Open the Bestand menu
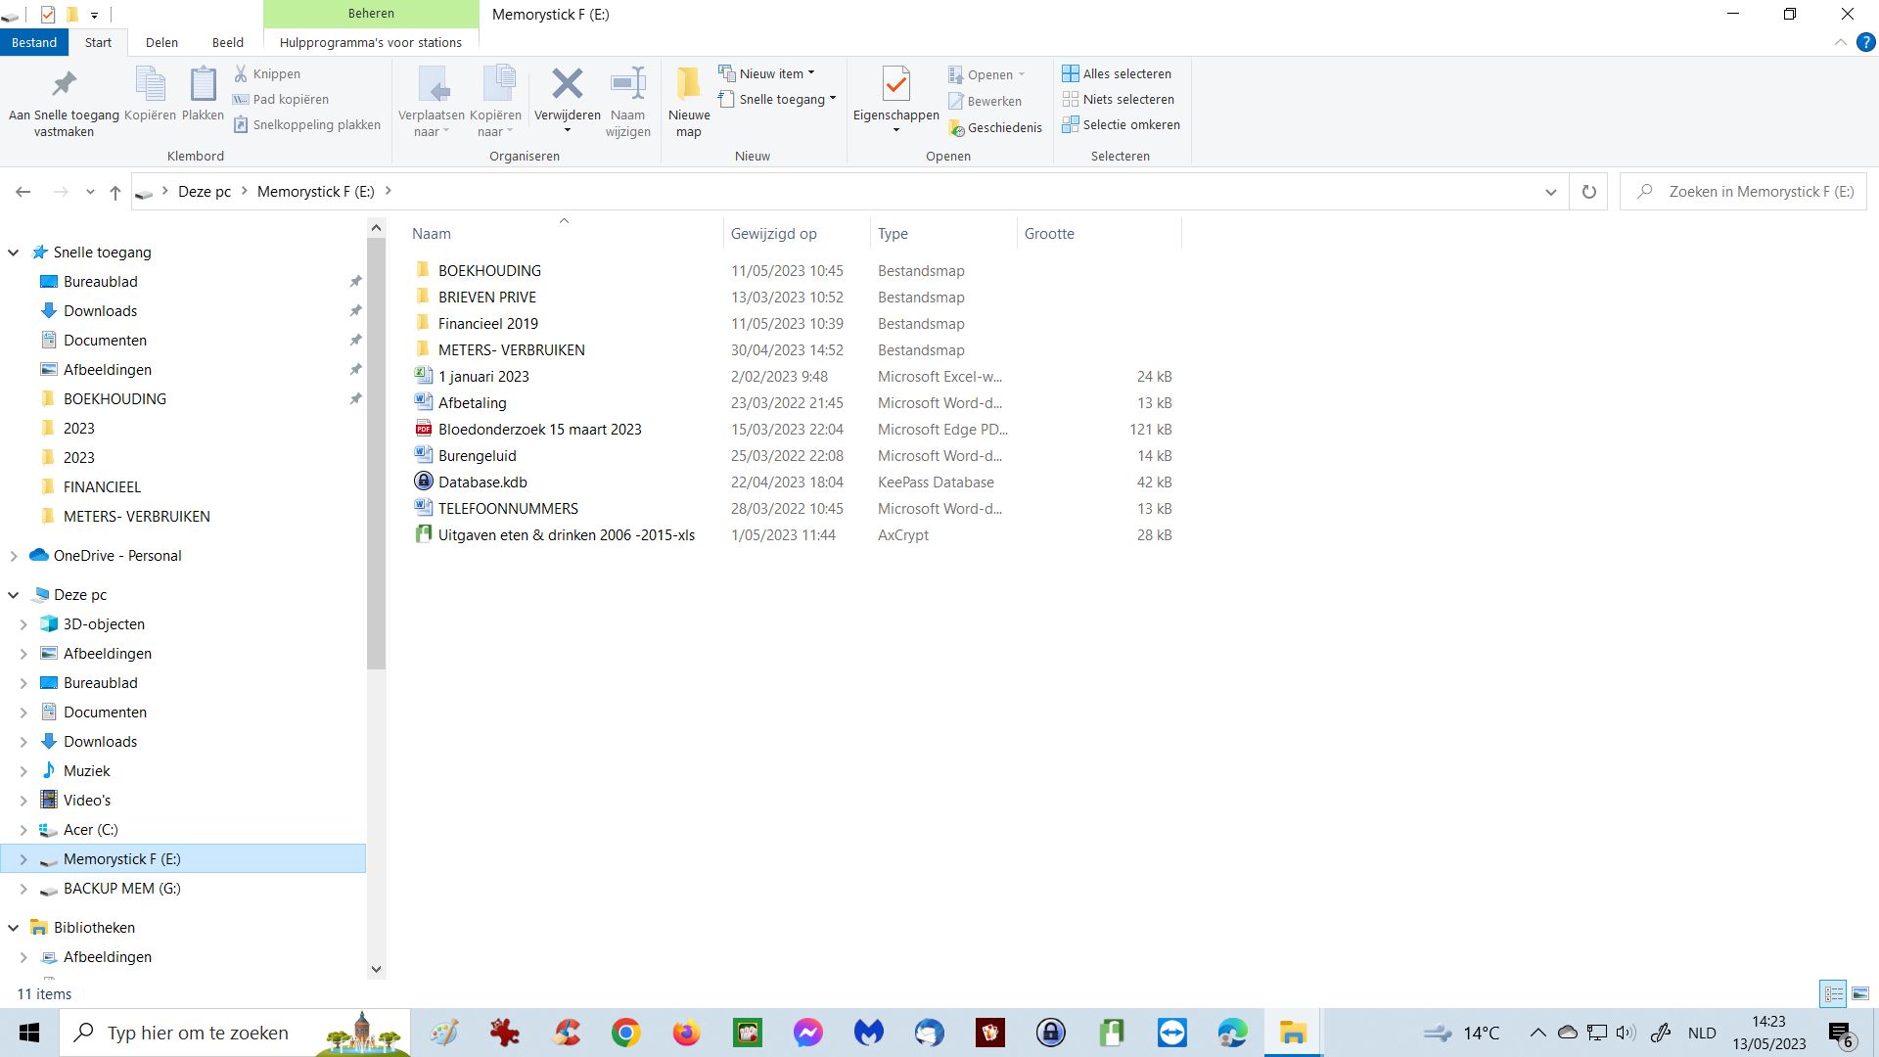 34,43
